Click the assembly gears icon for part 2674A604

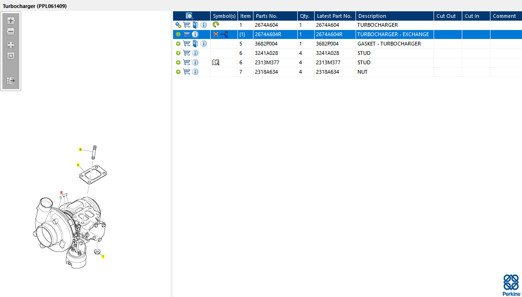click(178, 25)
